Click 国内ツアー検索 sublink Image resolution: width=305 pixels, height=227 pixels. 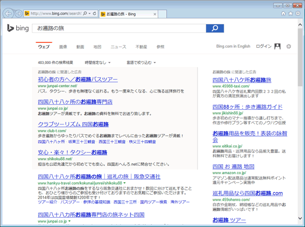[154, 202]
